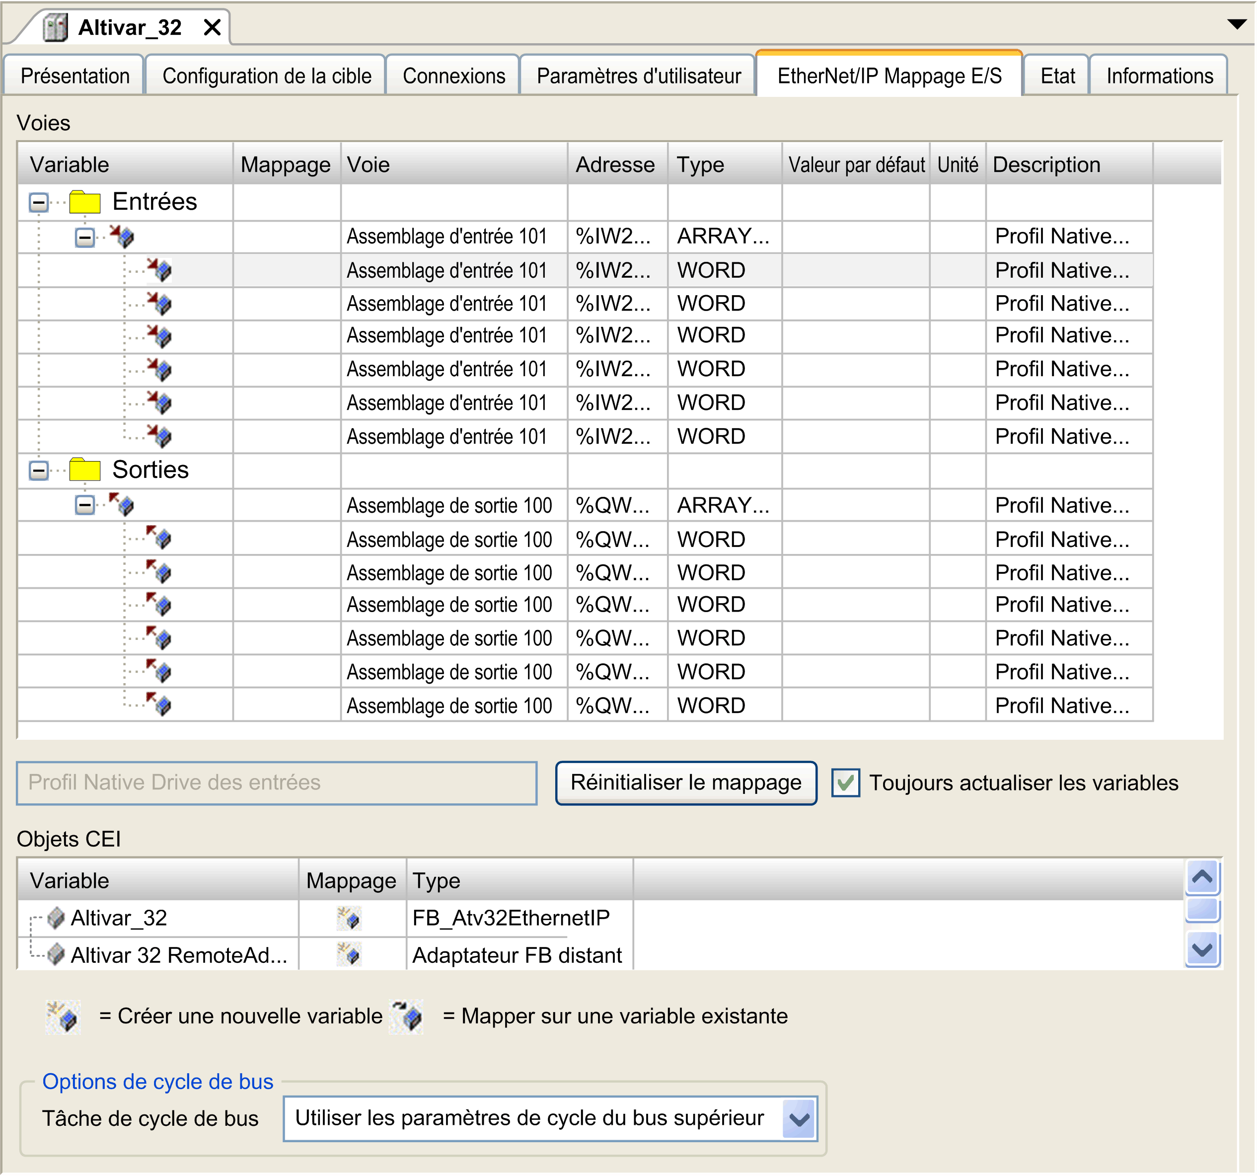Click the input ARRAY assembly 101 channel icon
Image resolution: width=1257 pixels, height=1176 pixels.
point(121,236)
